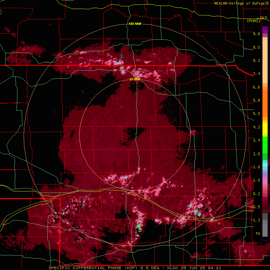Click the 9.0 legend value
Image resolution: width=270 pixels, height=270 pixels.
click(x=256, y=47)
